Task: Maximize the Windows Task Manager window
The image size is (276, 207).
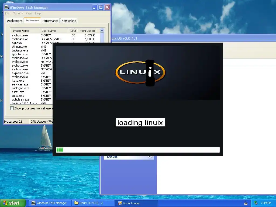Action: click(101, 7)
